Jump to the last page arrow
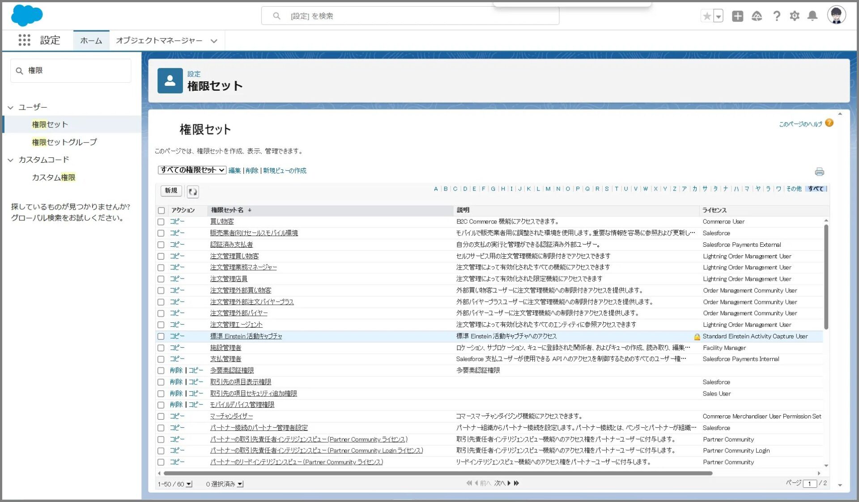 pos(516,483)
